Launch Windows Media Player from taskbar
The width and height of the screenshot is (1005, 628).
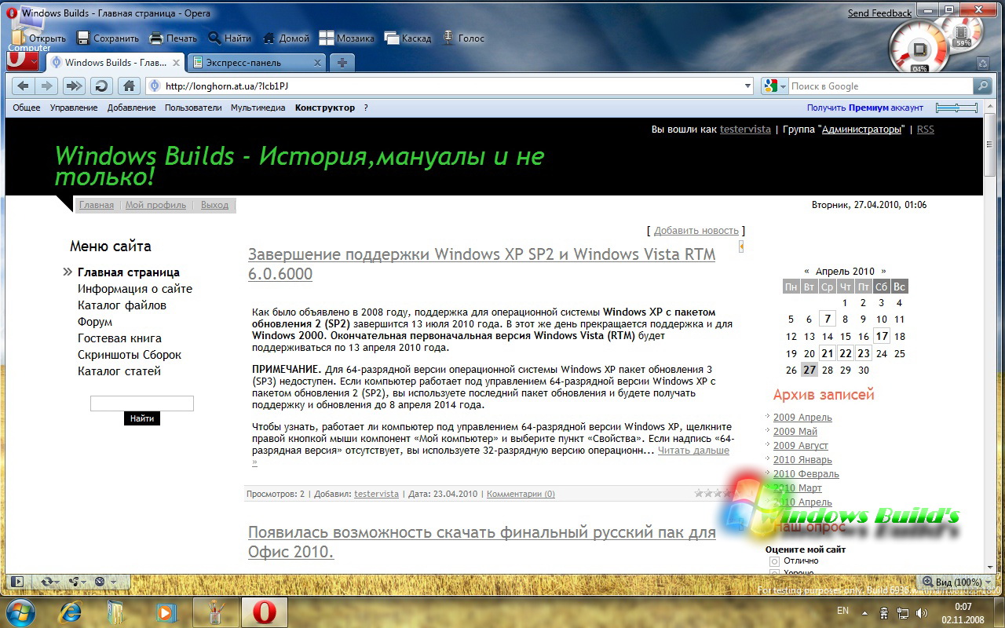tap(165, 612)
